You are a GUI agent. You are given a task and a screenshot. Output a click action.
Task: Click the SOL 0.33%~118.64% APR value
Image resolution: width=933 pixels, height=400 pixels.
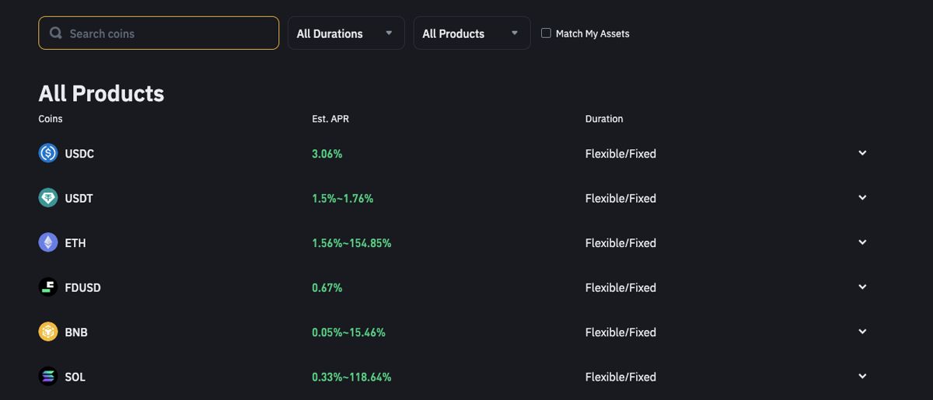coord(351,377)
